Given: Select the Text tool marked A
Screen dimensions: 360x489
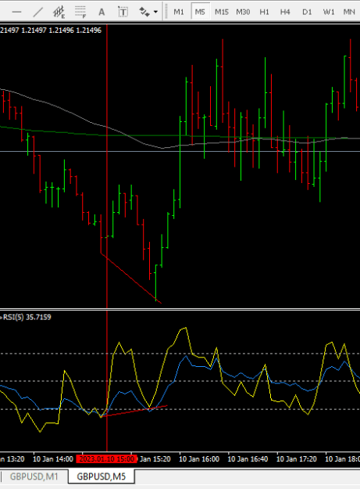Looking at the screenshot, I should (x=102, y=13).
